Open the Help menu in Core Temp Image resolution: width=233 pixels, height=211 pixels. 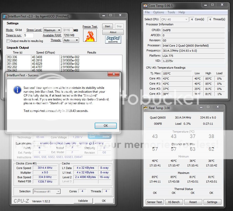pyautogui.click(x=182, y=12)
